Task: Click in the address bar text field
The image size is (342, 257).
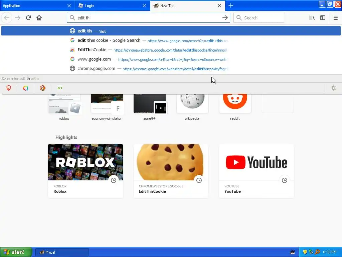Action: pyautogui.click(x=148, y=18)
